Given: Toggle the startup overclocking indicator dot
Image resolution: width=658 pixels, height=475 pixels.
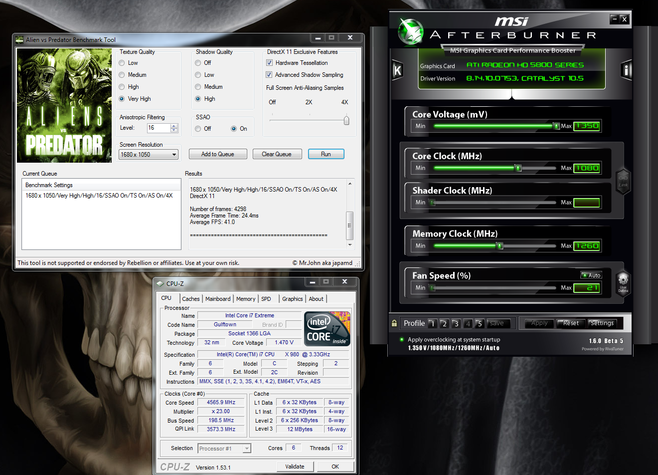Looking at the screenshot, I should point(402,339).
